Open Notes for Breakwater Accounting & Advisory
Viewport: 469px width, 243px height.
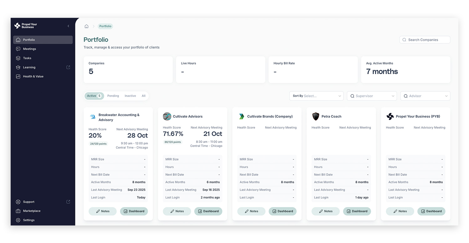pyautogui.click(x=103, y=211)
